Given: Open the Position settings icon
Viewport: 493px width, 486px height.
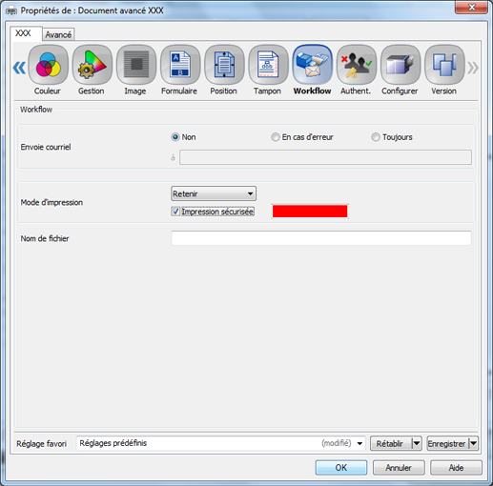Looking at the screenshot, I should 224,65.
